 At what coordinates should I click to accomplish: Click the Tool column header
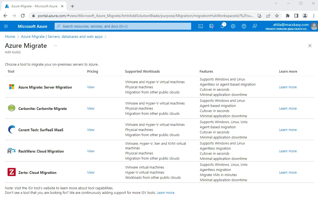coord(11,72)
